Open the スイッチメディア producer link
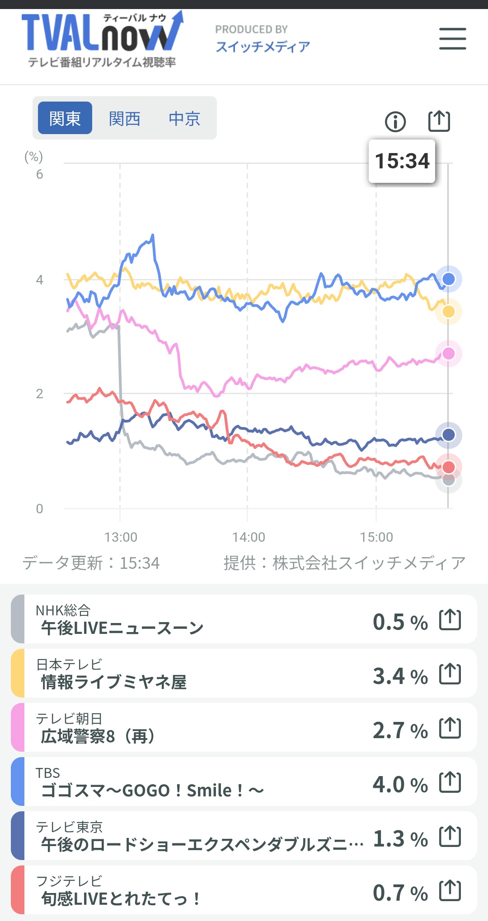 (x=263, y=47)
